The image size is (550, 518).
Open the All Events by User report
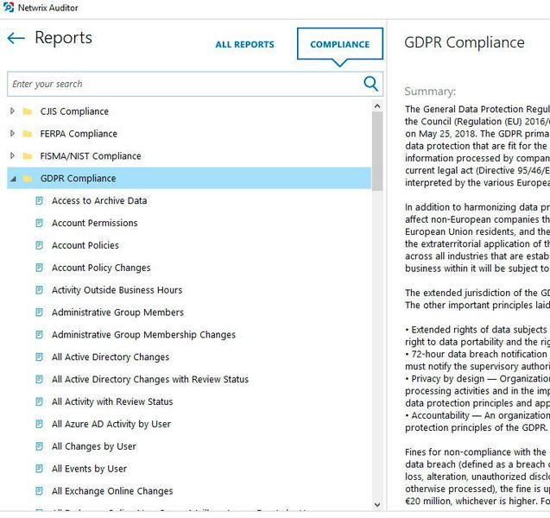89,469
